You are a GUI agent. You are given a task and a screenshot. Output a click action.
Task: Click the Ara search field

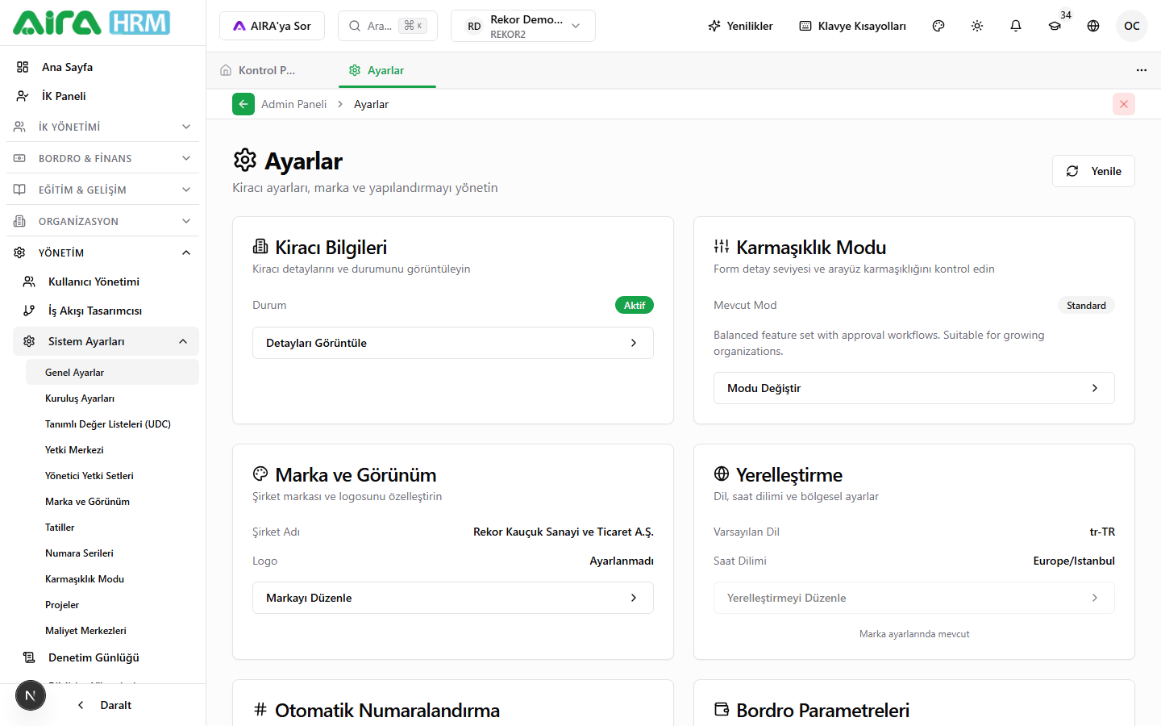coord(388,26)
